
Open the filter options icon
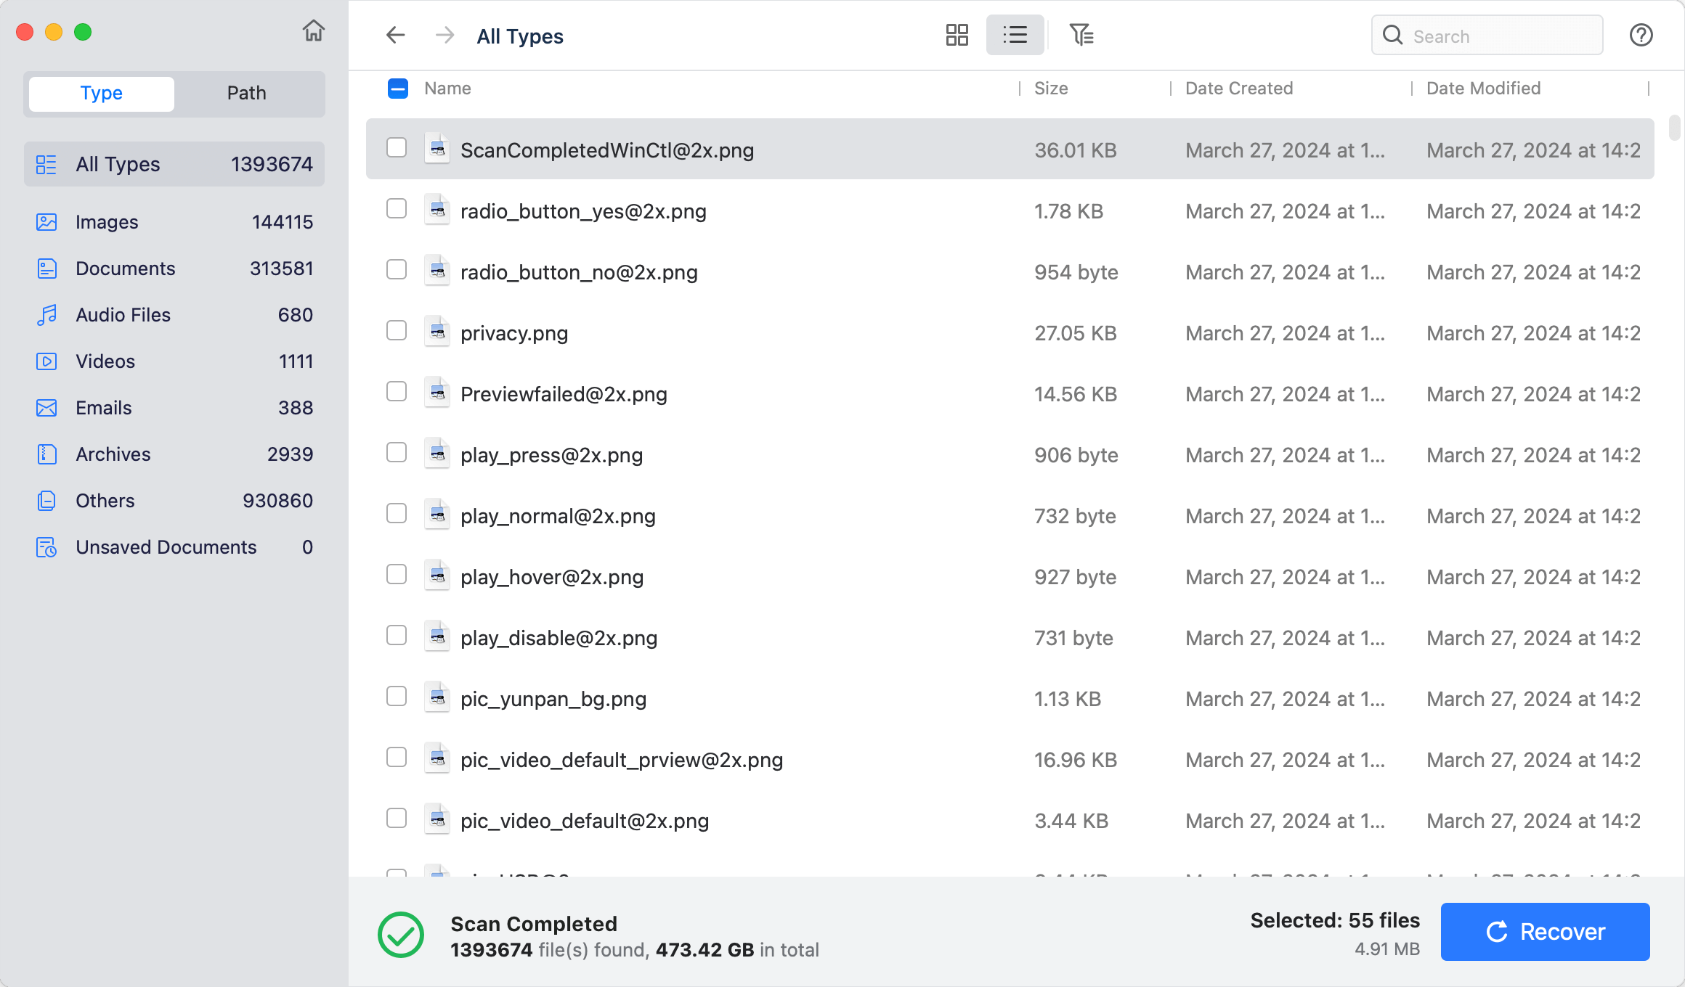1081,35
